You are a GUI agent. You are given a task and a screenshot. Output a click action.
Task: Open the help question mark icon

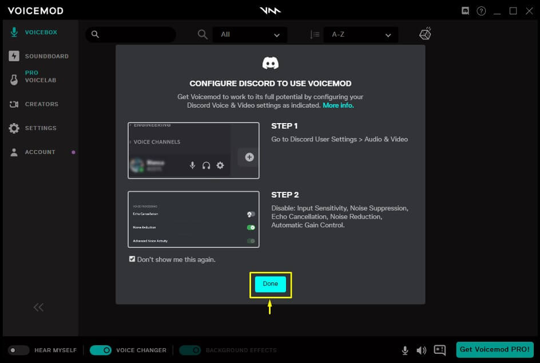(482, 11)
